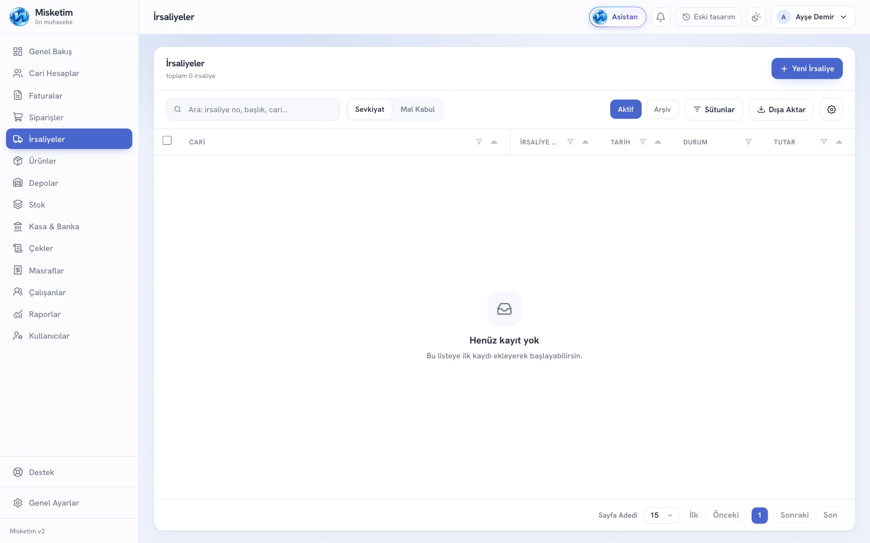Click the notifications bell icon

point(661,17)
